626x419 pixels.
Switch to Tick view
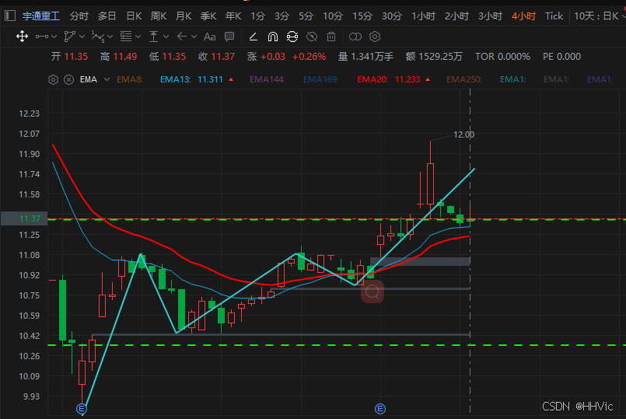[554, 16]
